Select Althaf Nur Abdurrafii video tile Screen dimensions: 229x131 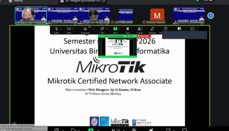coord(94,16)
